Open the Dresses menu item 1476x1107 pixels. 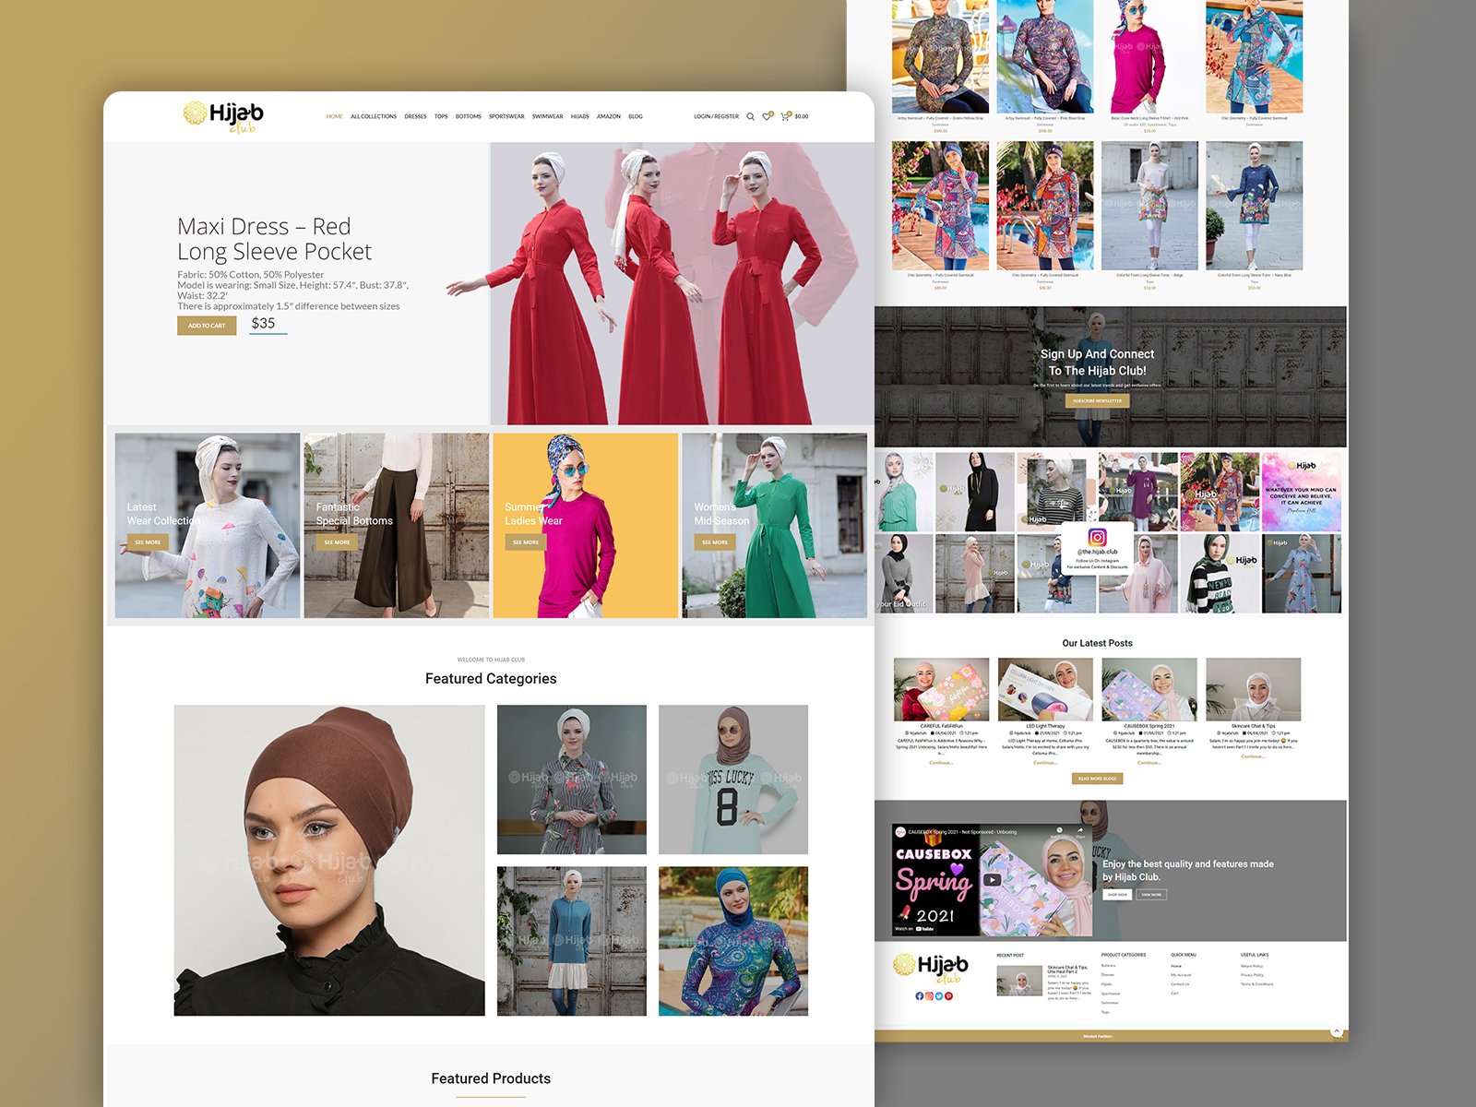(415, 116)
